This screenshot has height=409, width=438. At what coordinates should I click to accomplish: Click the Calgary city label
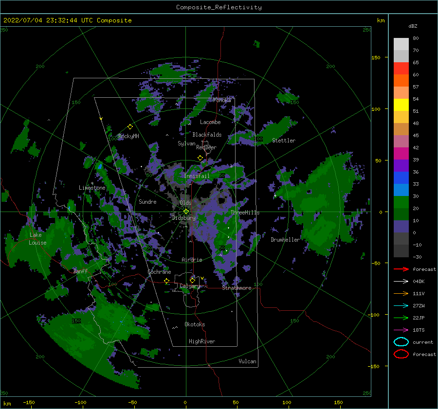pyautogui.click(x=190, y=286)
